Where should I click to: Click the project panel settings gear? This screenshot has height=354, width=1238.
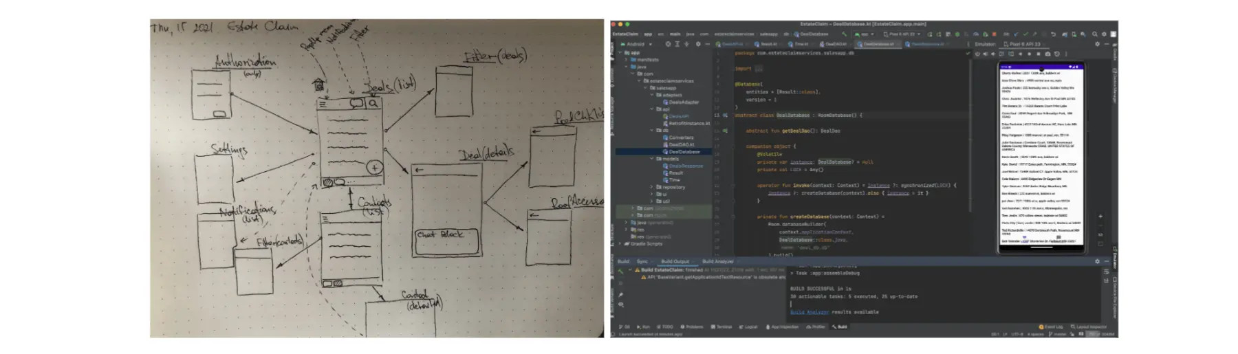tap(698, 44)
